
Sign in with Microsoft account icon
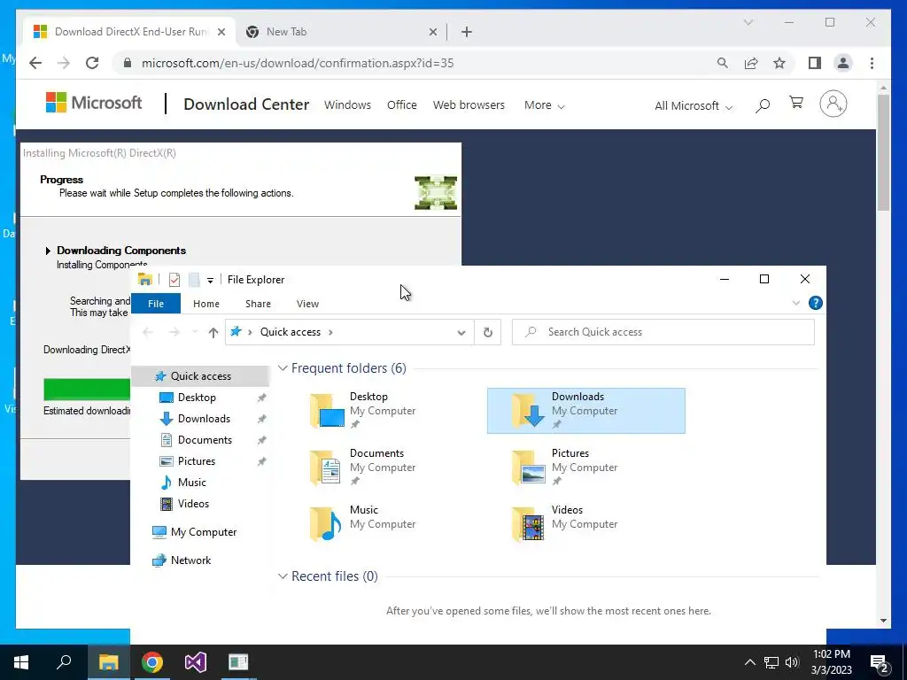(833, 104)
